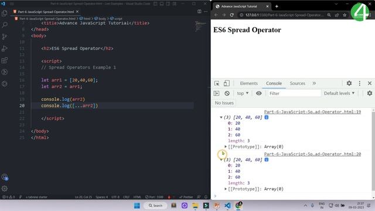Click the console Filter input
This screenshot has height=211, width=375.
[294, 93]
